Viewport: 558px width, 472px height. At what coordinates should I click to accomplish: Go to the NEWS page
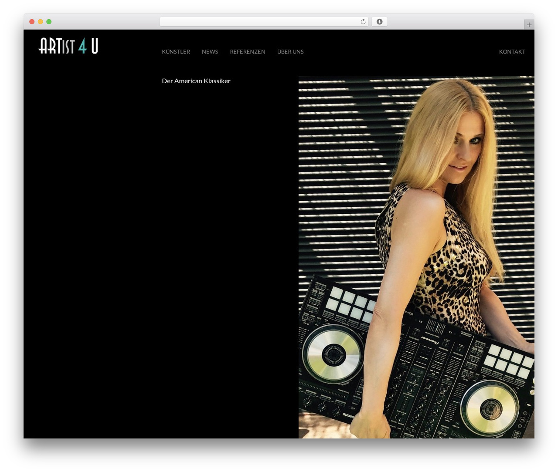point(210,51)
